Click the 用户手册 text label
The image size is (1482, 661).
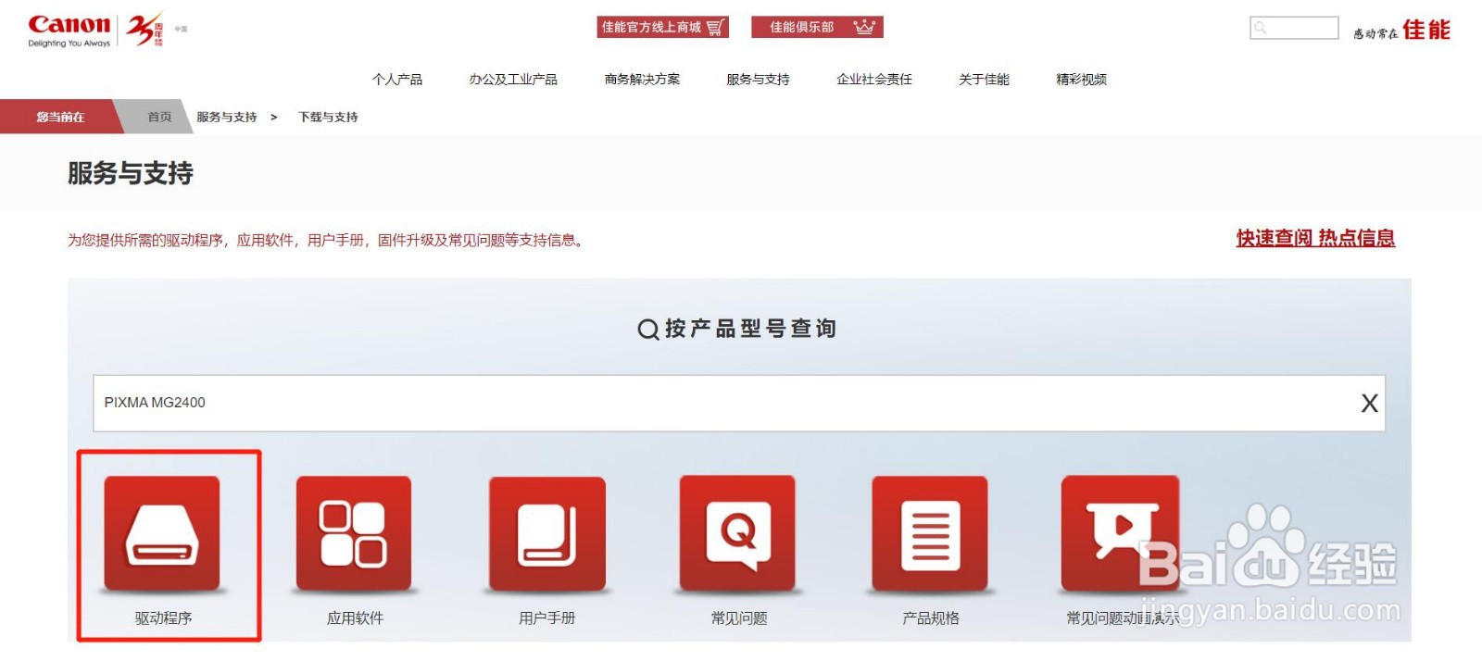546,618
